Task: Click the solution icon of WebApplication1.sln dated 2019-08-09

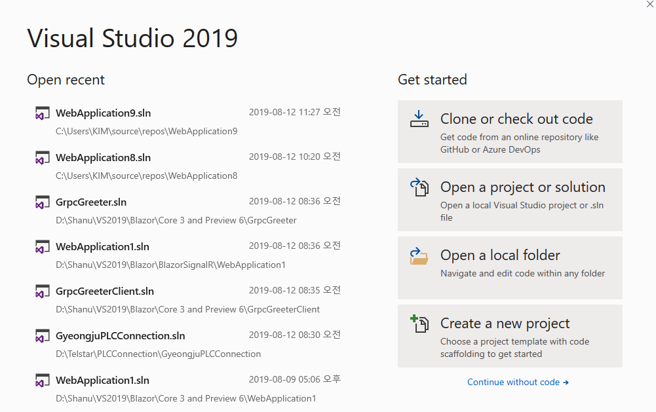Action: (x=42, y=381)
